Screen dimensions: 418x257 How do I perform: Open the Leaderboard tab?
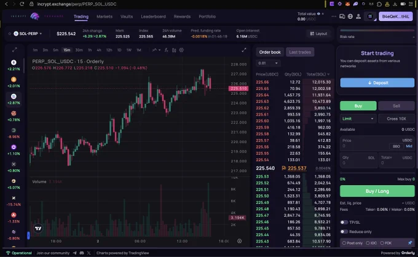click(153, 17)
